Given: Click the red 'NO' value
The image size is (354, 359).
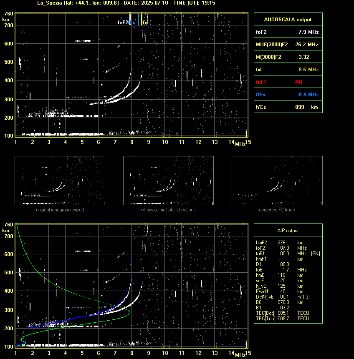Looking at the screenshot, I should tap(299, 82).
